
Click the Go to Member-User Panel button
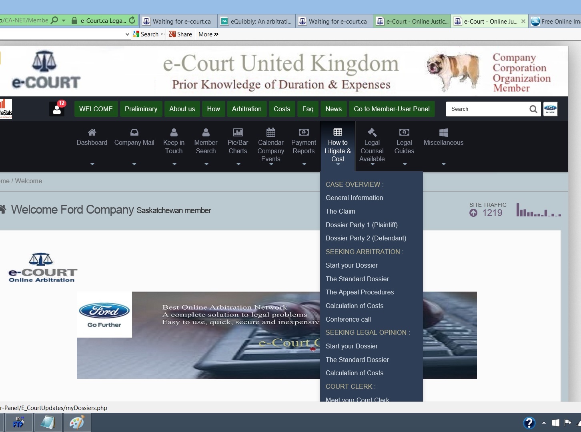coord(391,109)
